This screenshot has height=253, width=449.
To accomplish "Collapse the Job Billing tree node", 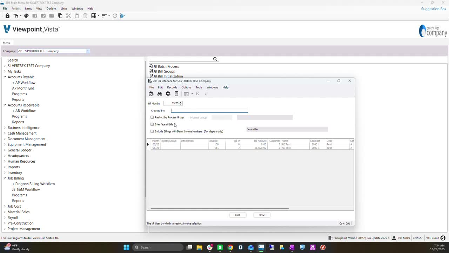I will click(5, 178).
